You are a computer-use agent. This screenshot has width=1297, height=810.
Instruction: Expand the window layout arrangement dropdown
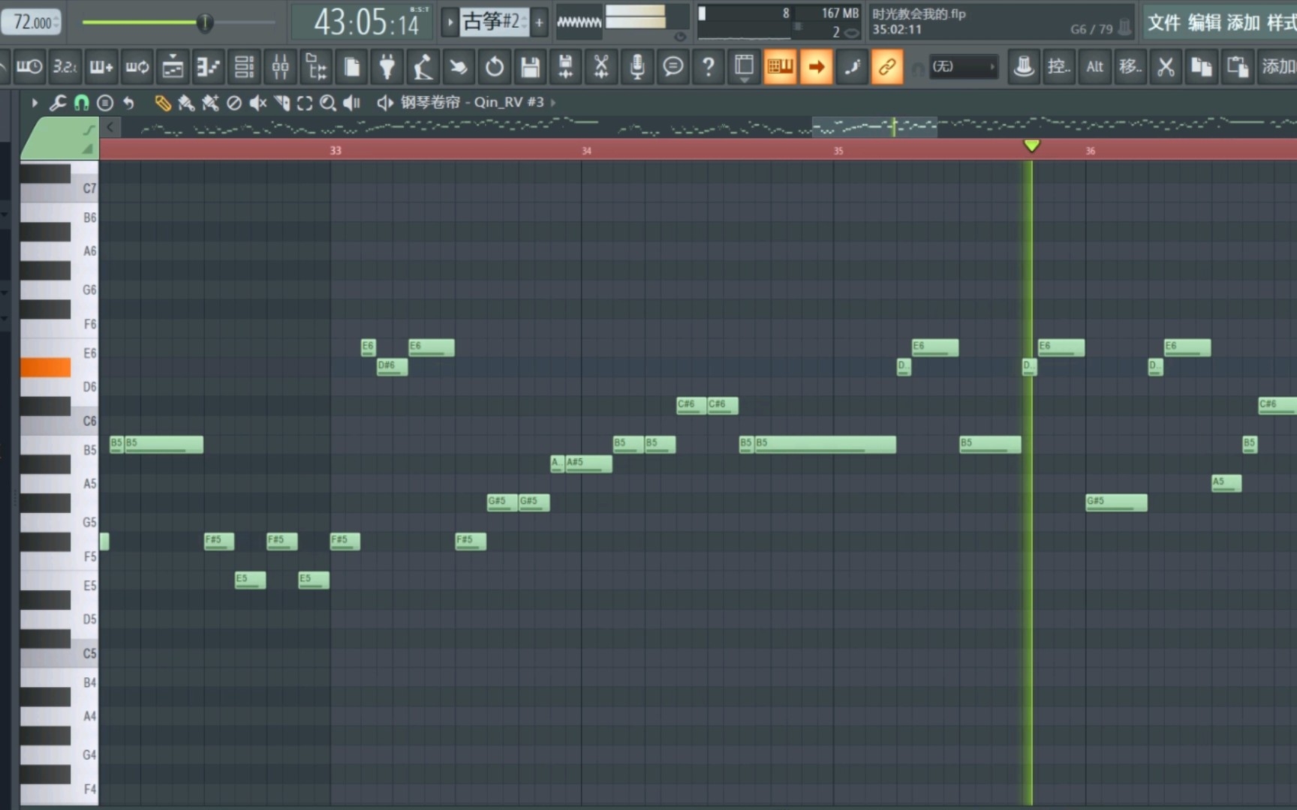click(x=744, y=67)
